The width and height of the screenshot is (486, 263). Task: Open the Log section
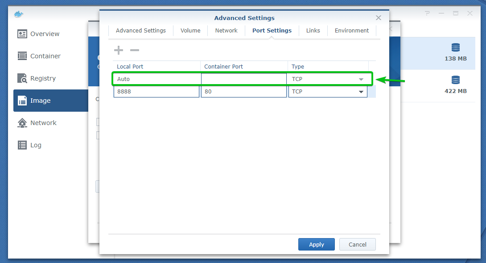(36, 145)
